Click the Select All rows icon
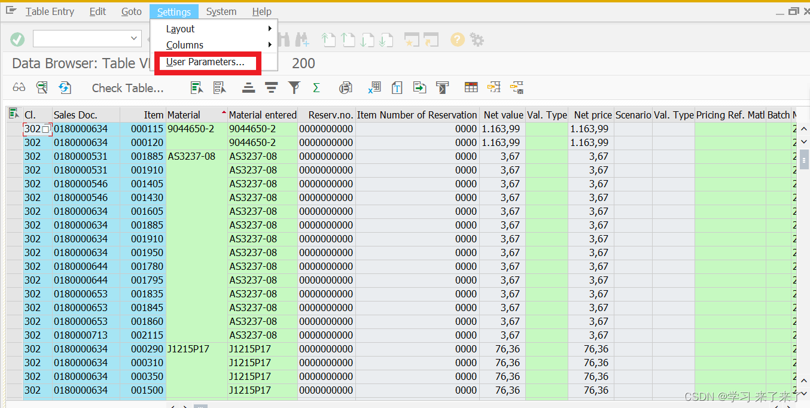Screen dimensions: 810x408 point(197,88)
